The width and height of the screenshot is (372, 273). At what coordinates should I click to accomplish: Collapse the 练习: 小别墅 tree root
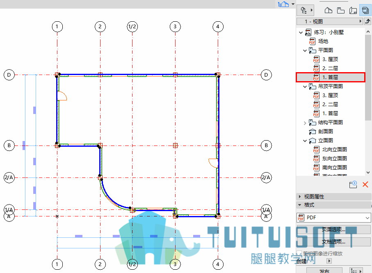pyautogui.click(x=301, y=32)
